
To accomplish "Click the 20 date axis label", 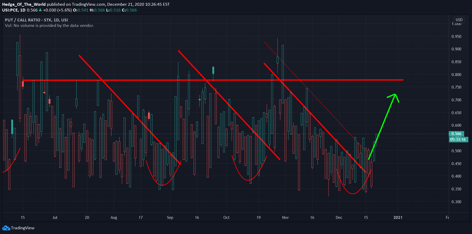I will tap(87, 218).
